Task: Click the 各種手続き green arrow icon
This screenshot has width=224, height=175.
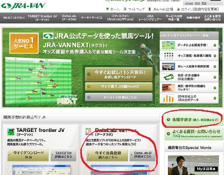Action: tap(168, 120)
